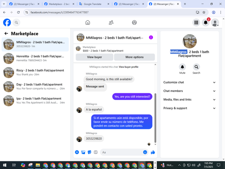Bookmark this page with the star icon
Screen dimensions: 225x169
click(204, 12)
